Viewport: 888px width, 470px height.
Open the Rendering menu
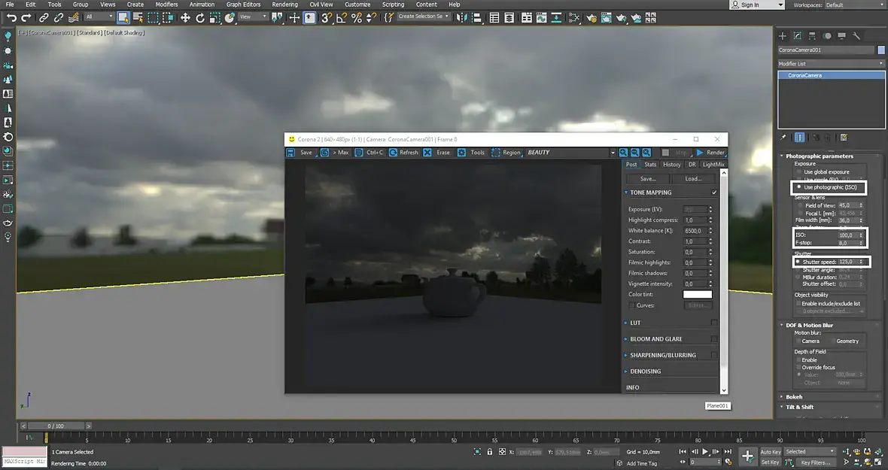click(x=284, y=5)
